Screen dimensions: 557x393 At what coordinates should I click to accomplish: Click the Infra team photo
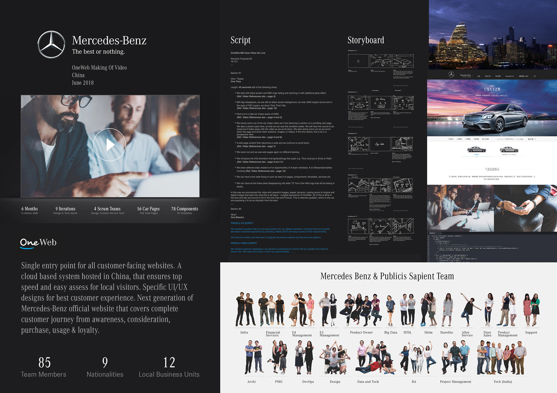click(x=245, y=310)
